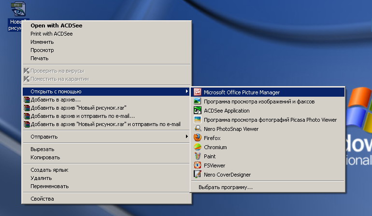The height and width of the screenshot is (216, 372).
Task: Select Вырезать from context menu
Action: 106,149
